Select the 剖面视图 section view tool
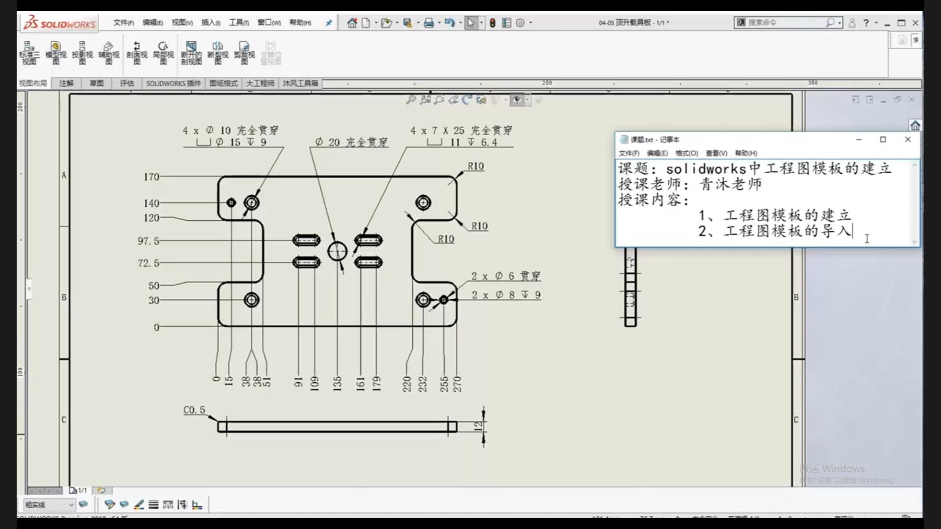This screenshot has width=941, height=529. [x=137, y=53]
